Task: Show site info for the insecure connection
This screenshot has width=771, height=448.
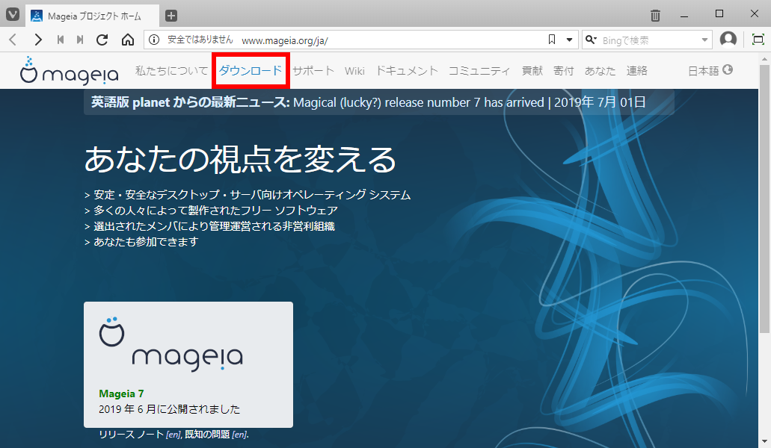Action: point(154,40)
